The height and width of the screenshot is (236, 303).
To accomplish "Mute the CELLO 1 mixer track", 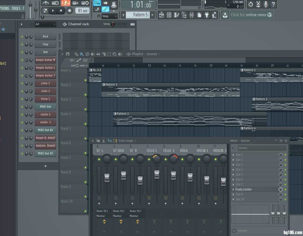I will tap(149, 159).
